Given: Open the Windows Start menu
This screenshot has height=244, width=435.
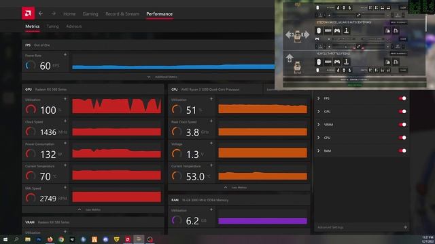Looking at the screenshot, I should pos(5,239).
